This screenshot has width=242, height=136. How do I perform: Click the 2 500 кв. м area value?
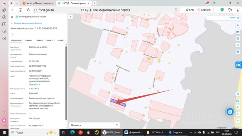(34, 89)
